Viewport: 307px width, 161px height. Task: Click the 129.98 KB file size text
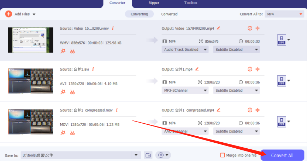[x=113, y=43]
